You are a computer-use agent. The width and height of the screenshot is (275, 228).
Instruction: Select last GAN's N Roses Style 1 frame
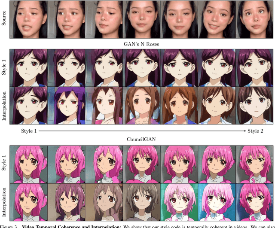(x=254, y=68)
